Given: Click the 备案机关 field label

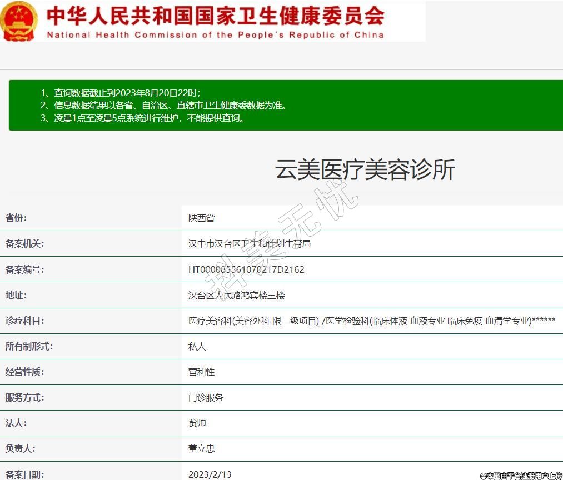Looking at the screenshot, I should coord(24,243).
